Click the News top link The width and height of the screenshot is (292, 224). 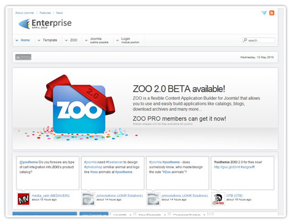coord(60,13)
